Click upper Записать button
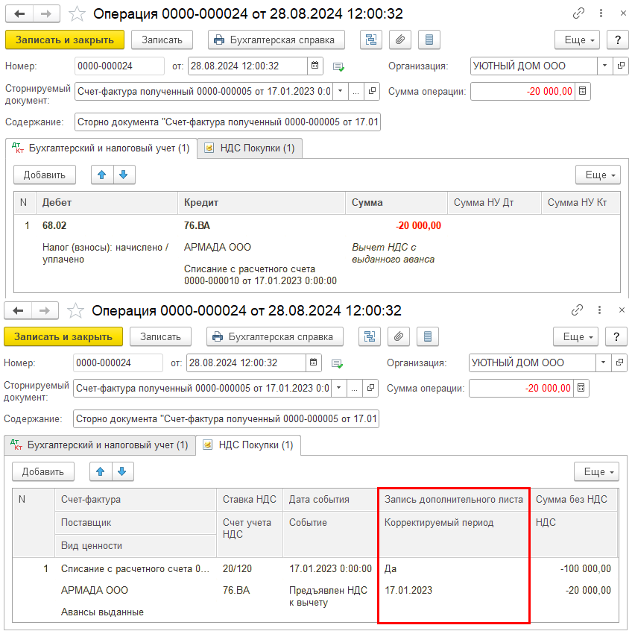The width and height of the screenshot is (632, 634). [x=162, y=40]
